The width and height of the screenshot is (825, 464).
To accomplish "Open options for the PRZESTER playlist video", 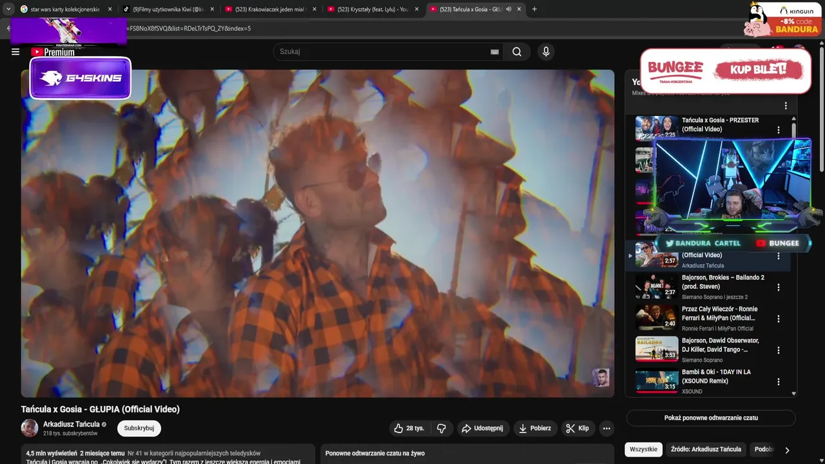I will 779,130.
